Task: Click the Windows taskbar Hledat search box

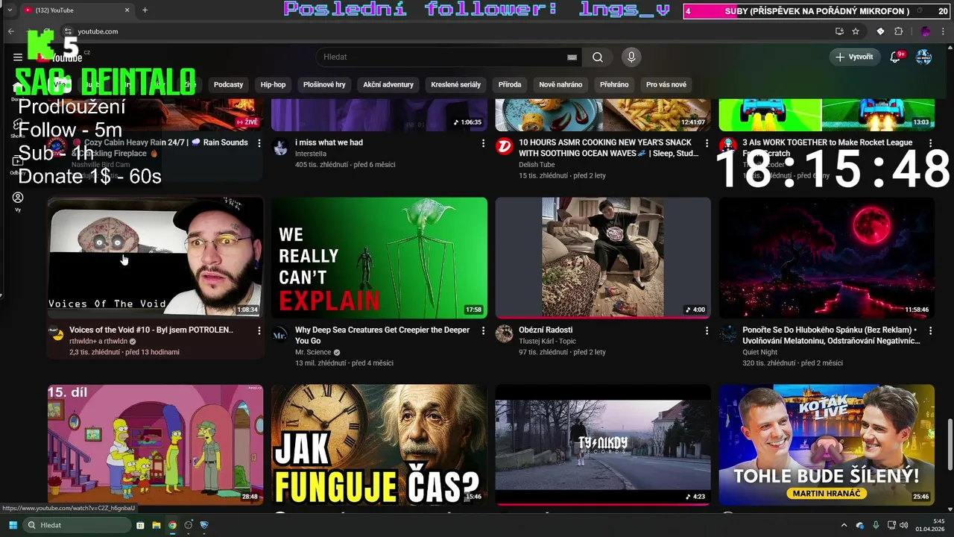Action: pyautogui.click(x=77, y=525)
